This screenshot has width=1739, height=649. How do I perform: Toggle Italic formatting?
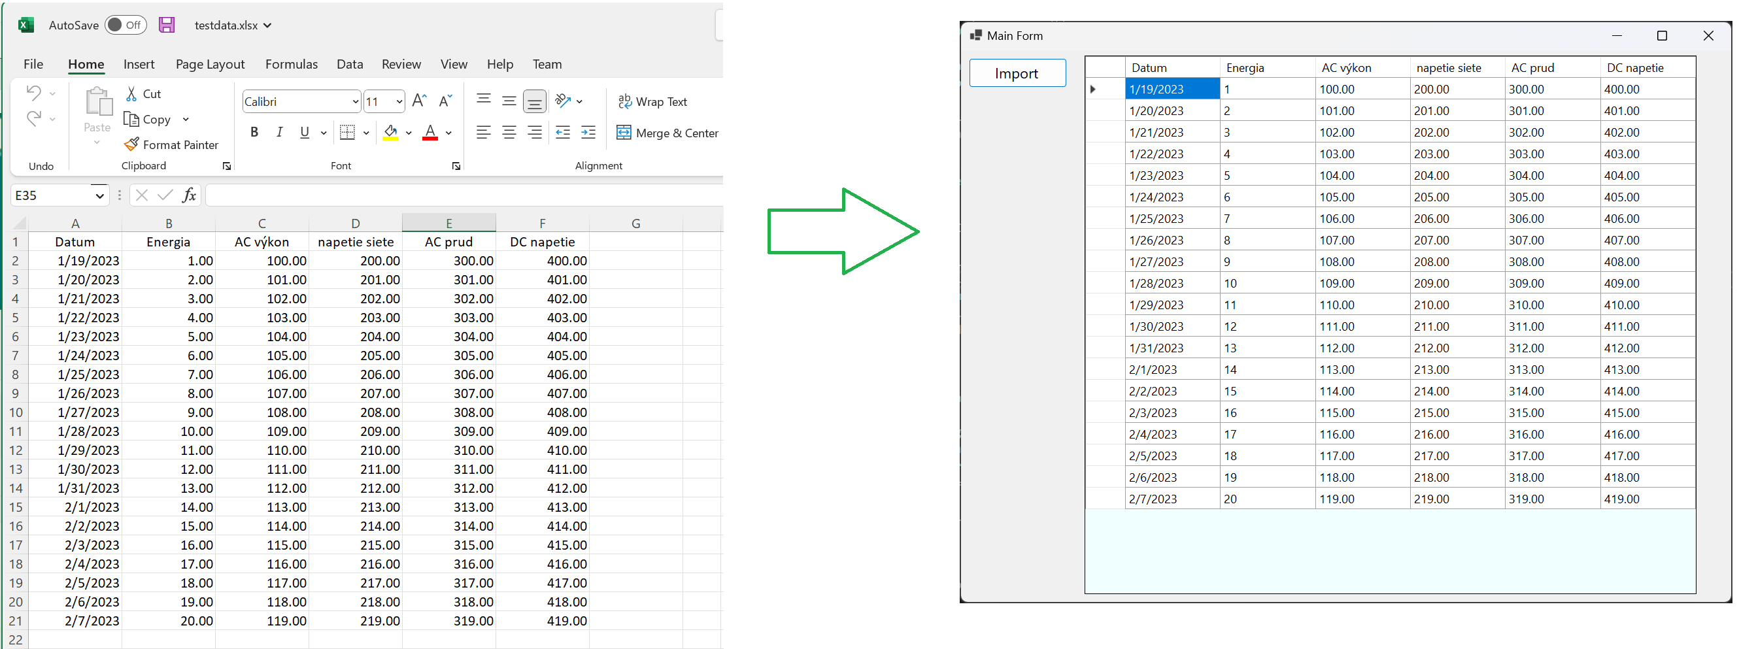(x=280, y=132)
